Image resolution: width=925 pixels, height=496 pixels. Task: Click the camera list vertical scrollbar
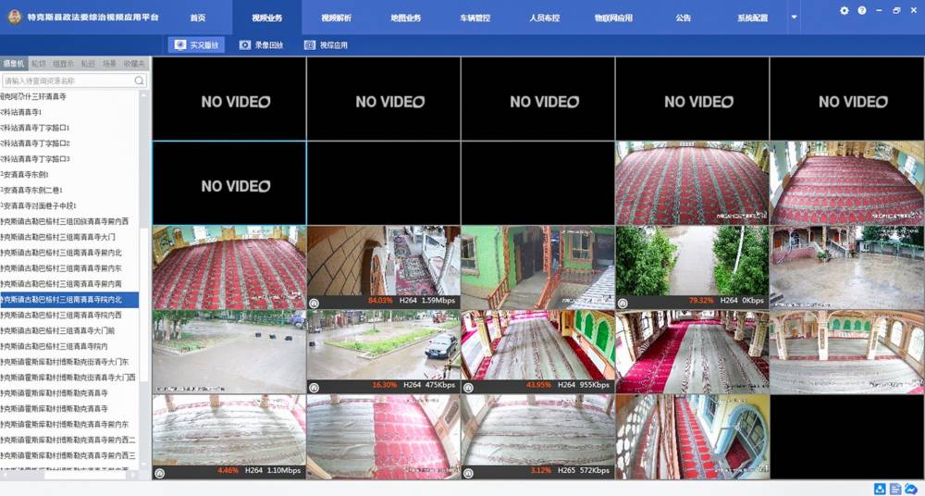[144, 278]
